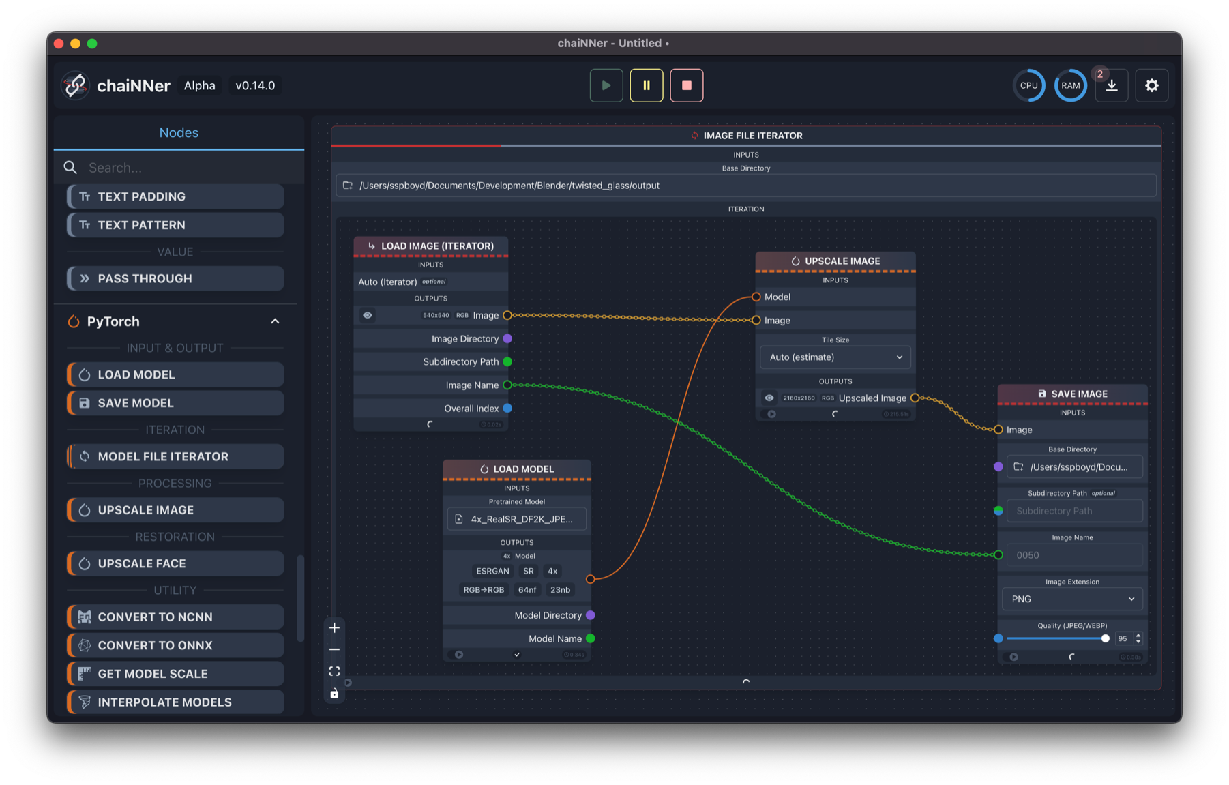Click the fit view icon on canvas

[334, 671]
